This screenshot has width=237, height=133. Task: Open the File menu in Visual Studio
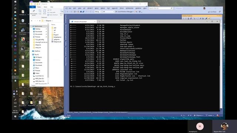point(70,8)
